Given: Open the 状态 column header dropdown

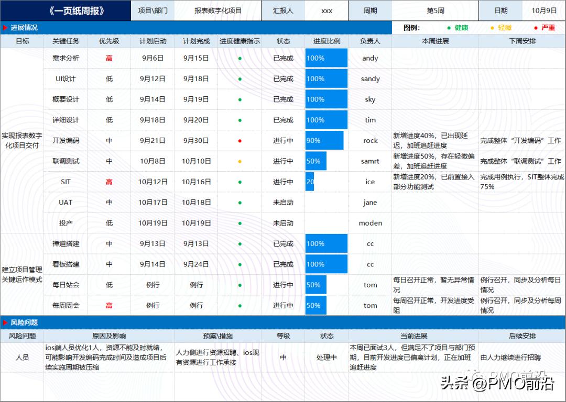Looking at the screenshot, I should [x=283, y=41].
